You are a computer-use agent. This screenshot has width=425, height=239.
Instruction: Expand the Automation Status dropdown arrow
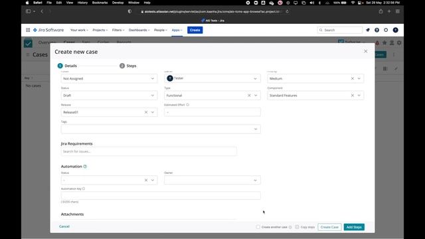(153, 180)
